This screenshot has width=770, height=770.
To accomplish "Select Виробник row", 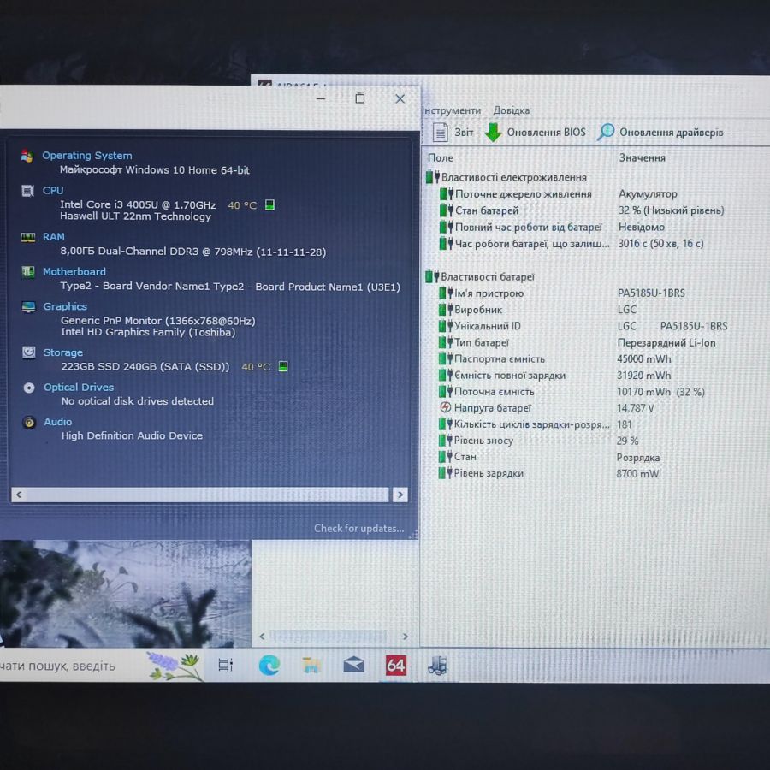I will [537, 310].
